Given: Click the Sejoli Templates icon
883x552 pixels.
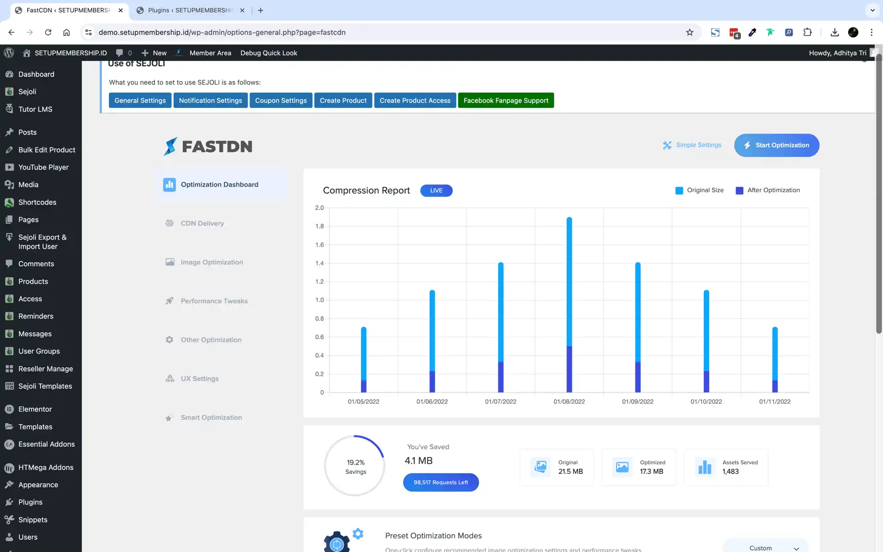Looking at the screenshot, I should point(9,386).
